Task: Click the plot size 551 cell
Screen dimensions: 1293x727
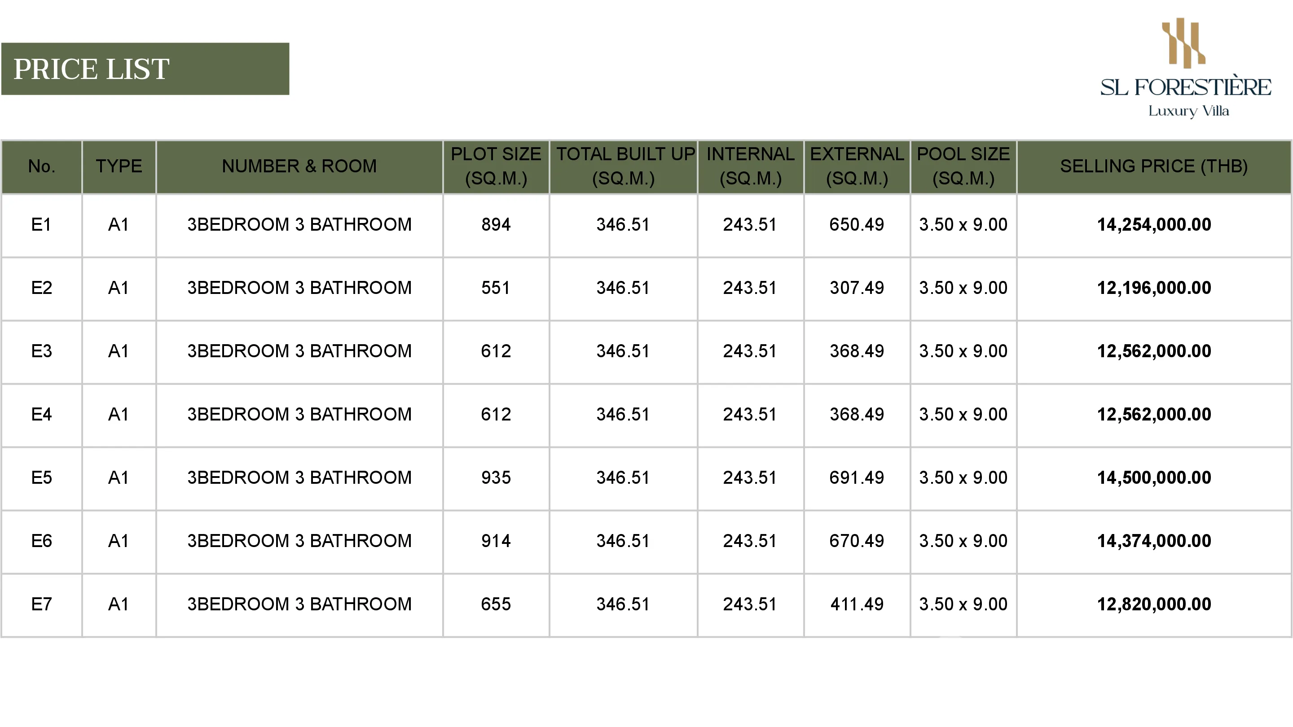Action: [495, 288]
